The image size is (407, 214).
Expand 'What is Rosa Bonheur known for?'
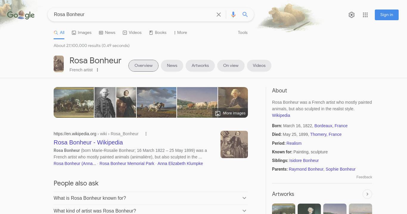click(x=151, y=198)
